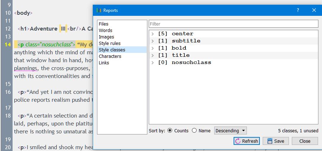This screenshot has width=322, height=151.
Task: Show the Images report
Action: [x=106, y=37]
